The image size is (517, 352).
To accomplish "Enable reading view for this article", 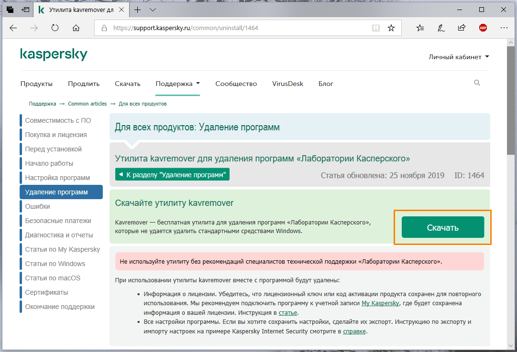I will 376,28.
